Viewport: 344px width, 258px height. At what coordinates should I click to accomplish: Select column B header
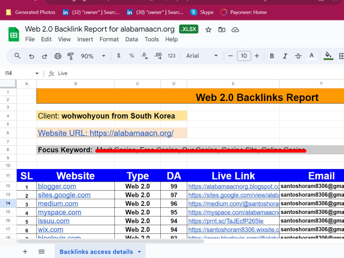pos(75,84)
